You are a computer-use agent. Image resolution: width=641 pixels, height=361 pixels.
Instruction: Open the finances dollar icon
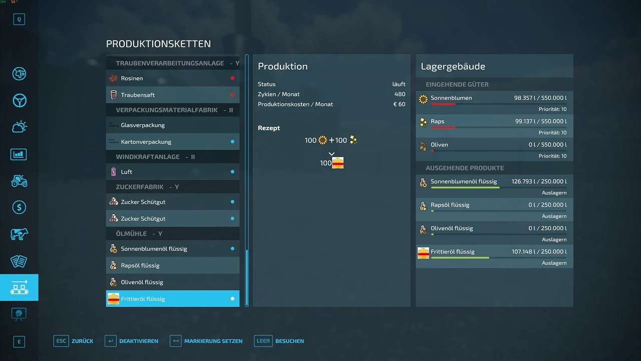pos(19,207)
